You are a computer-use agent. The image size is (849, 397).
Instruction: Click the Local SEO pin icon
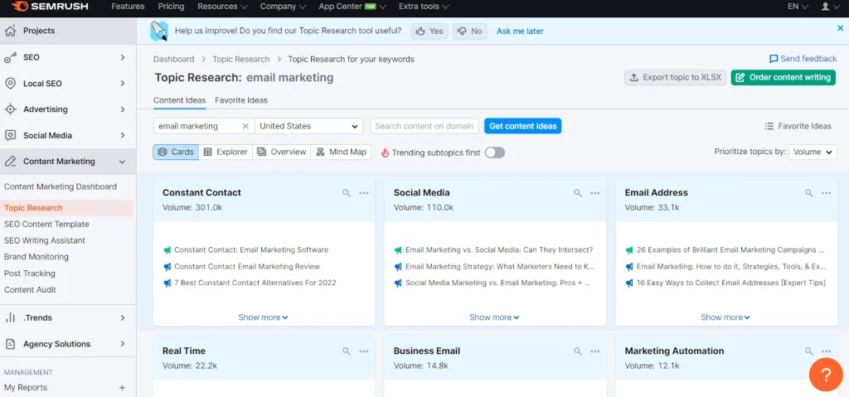click(10, 84)
